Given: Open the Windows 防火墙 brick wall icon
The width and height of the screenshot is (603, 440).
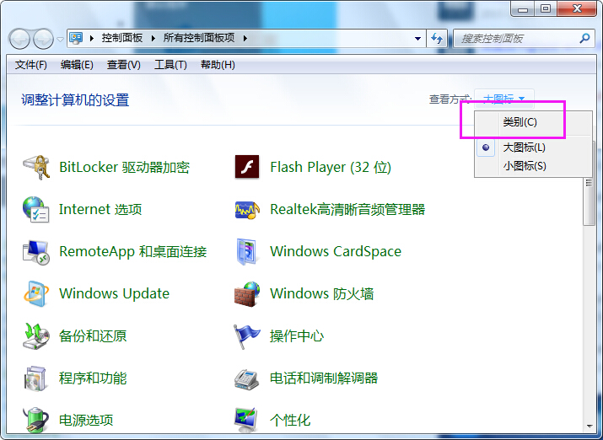Looking at the screenshot, I should coord(247,294).
